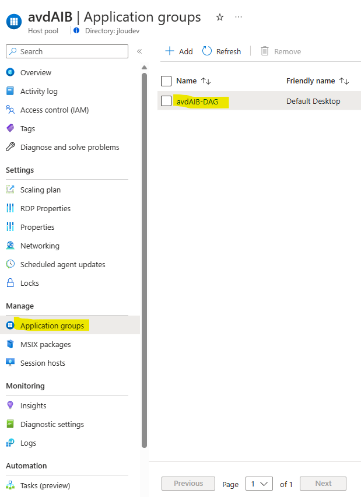
Task: Click the directory info icon
Action: click(x=76, y=30)
